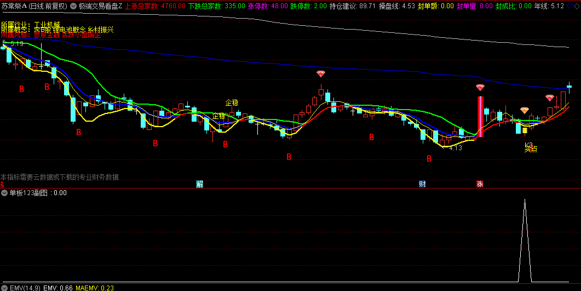Open the 财 financial event marker
Image resolution: width=581 pixels, height=291 pixels.
tap(422, 184)
